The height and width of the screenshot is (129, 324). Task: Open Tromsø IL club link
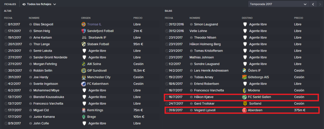94,24
